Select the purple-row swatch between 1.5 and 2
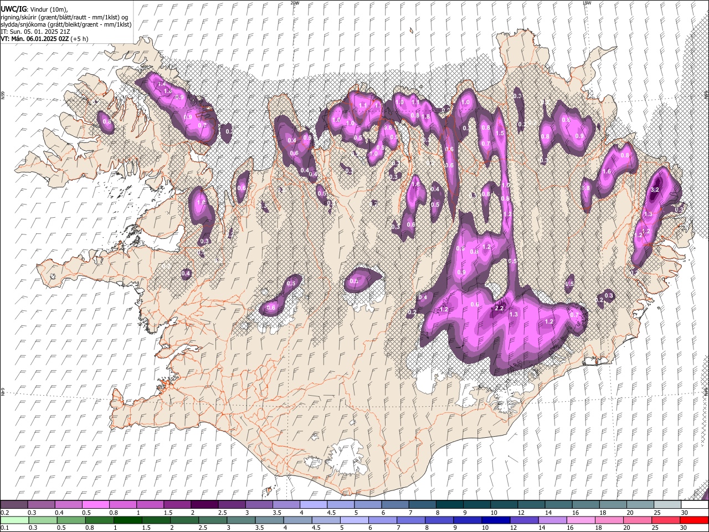Image resolution: width=709 pixels, height=532 pixels. click(x=177, y=505)
